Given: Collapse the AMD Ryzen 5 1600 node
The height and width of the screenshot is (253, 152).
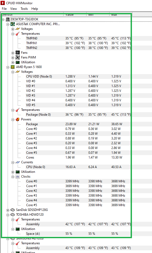Looking at the screenshot, I should point(8,67).
